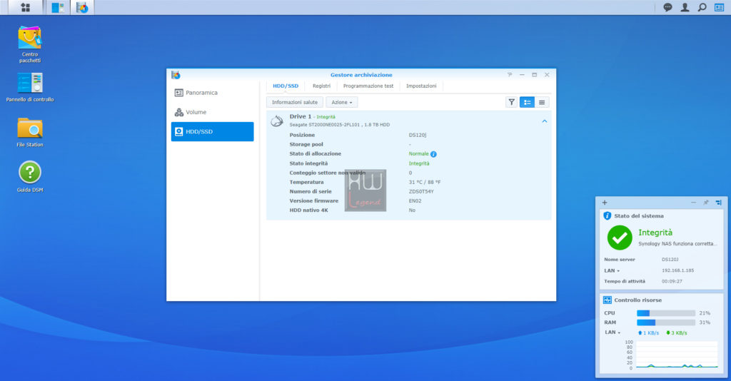Click the RAM usage bar
Screen dimensions: 731x381
tap(666, 322)
